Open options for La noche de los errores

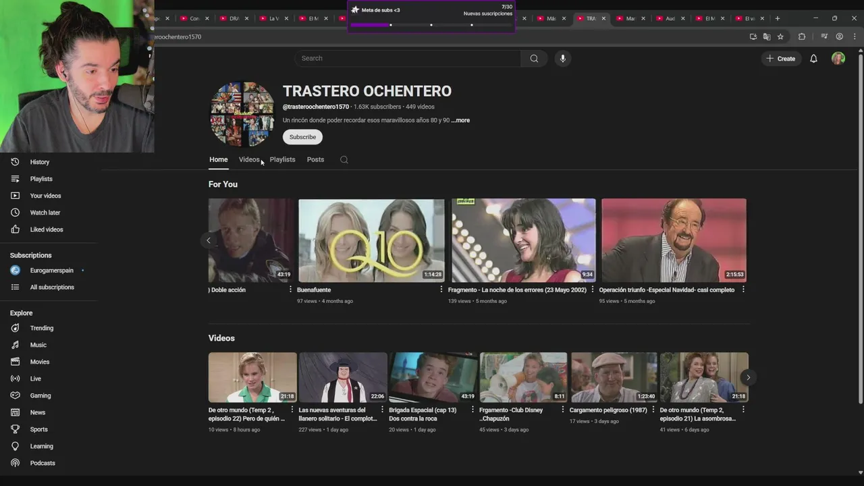[x=593, y=290]
